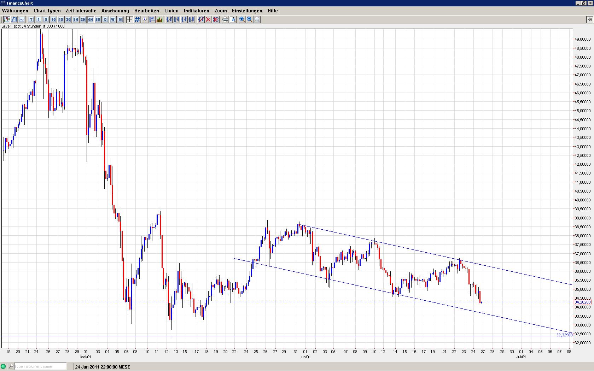594x371 pixels.
Task: Toggle the crosshair cursor tool
Action: click(129, 19)
